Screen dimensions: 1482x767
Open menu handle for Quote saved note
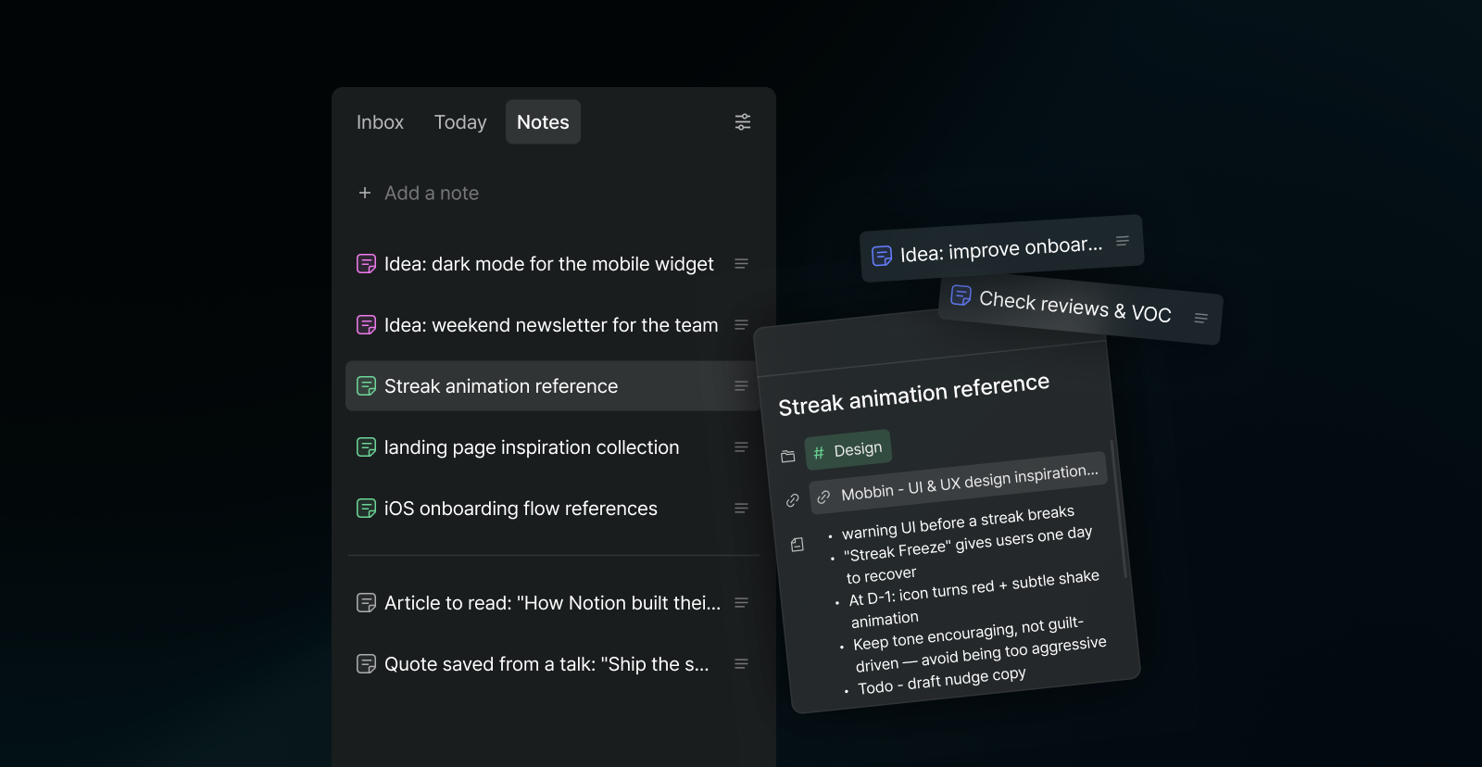[741, 664]
